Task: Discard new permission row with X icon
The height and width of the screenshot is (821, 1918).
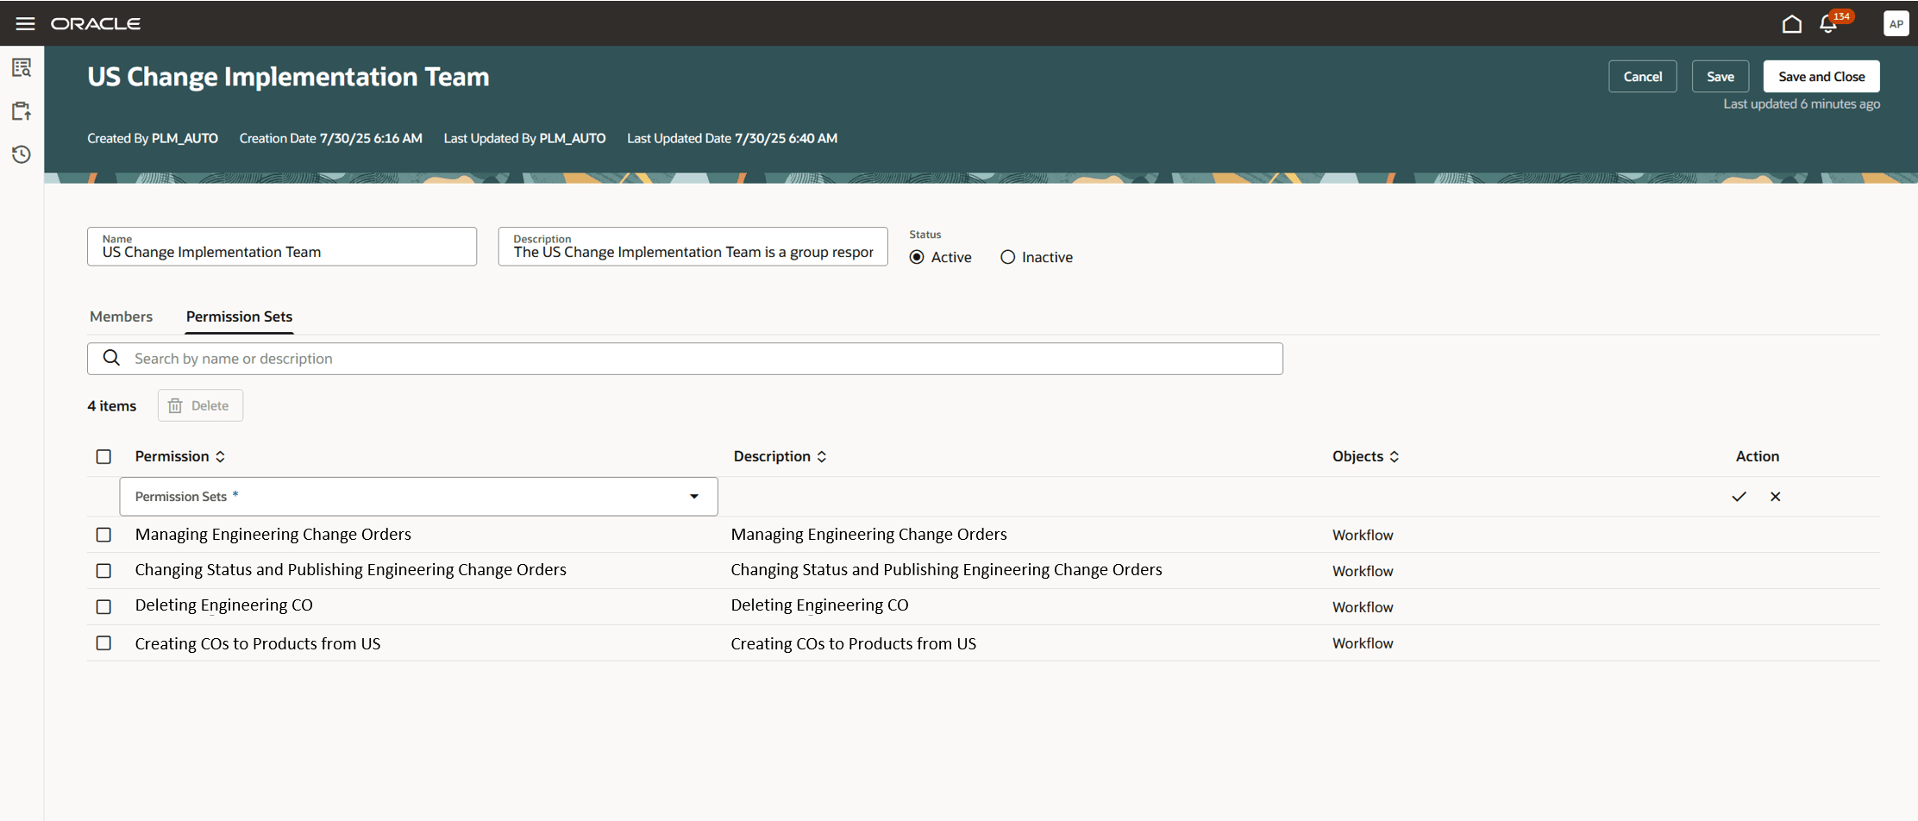Action: click(x=1776, y=496)
